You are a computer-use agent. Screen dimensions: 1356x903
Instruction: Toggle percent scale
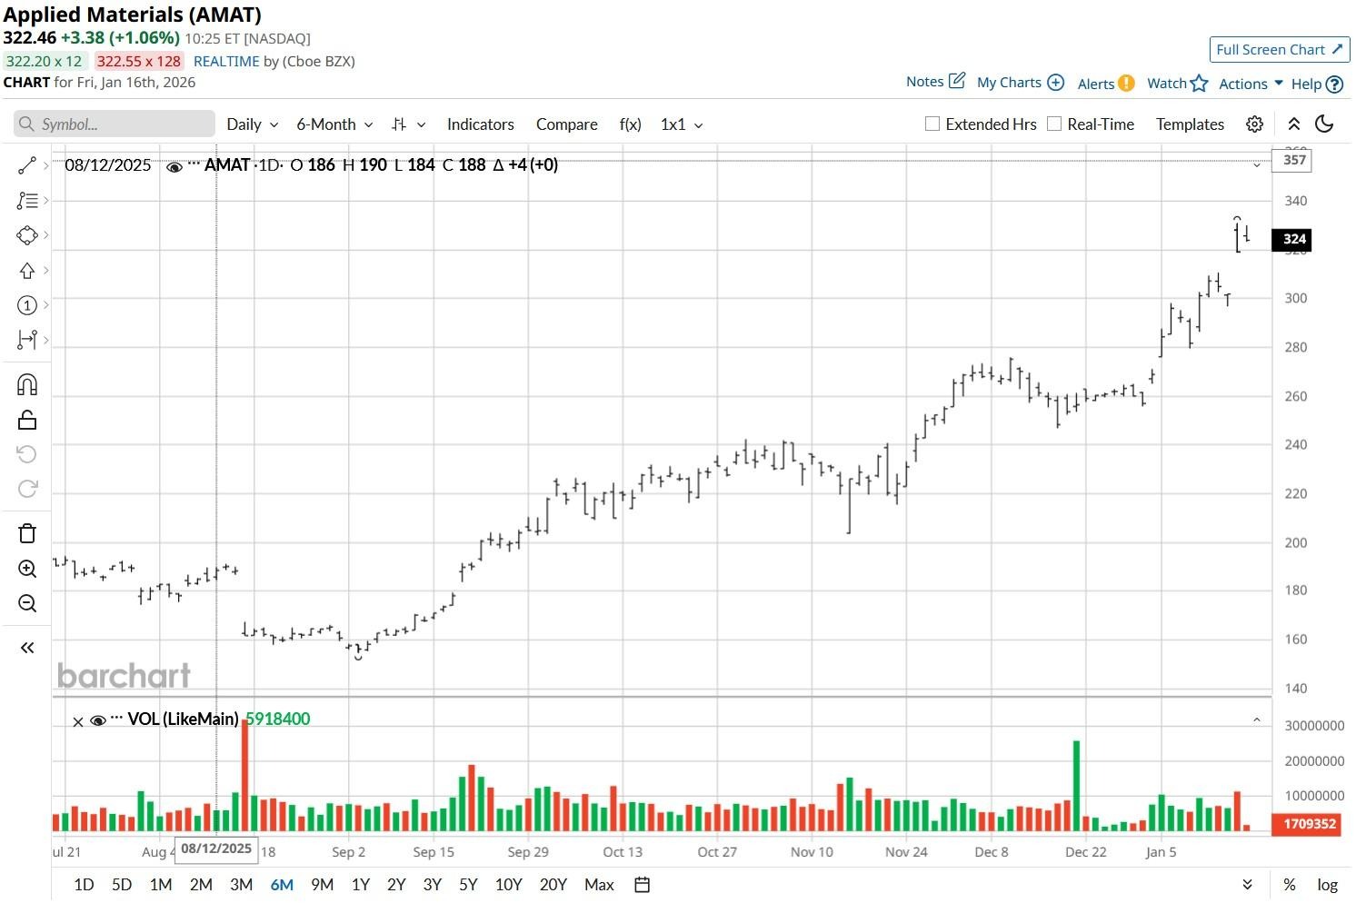[1289, 885]
